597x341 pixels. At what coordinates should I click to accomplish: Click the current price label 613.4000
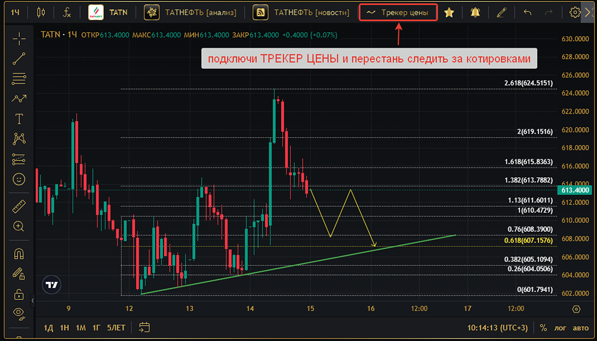point(574,190)
